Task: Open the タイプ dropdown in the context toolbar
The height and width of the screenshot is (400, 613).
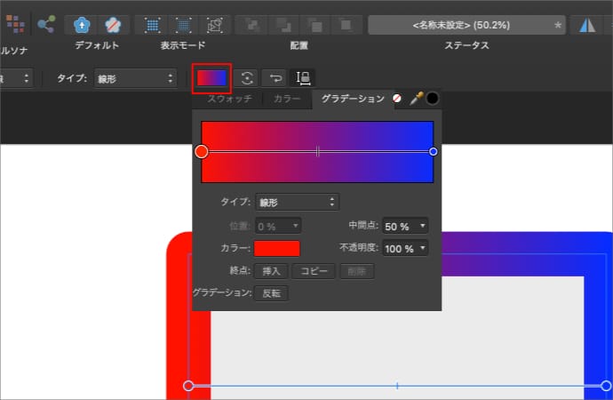Action: pos(133,78)
